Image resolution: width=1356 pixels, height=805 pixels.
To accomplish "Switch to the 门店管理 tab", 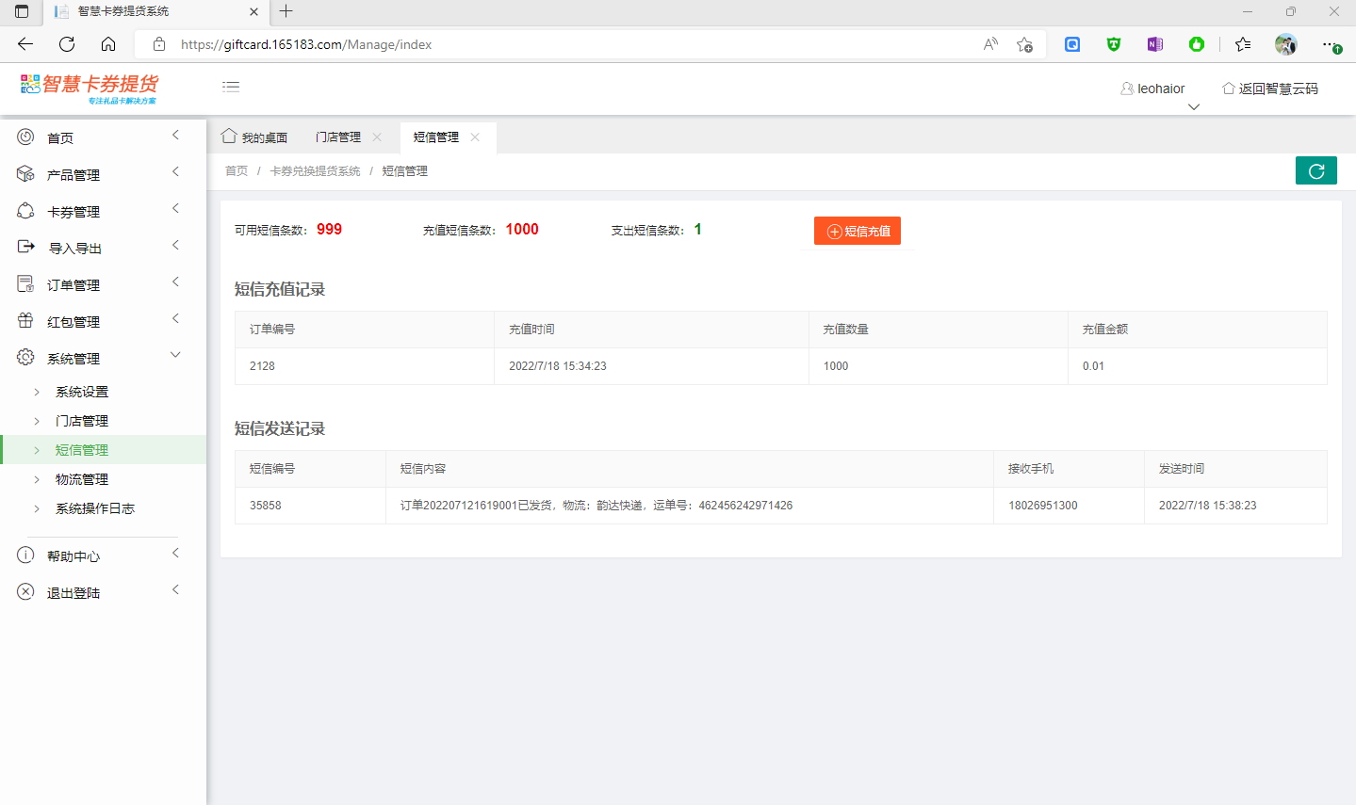I will click(338, 137).
